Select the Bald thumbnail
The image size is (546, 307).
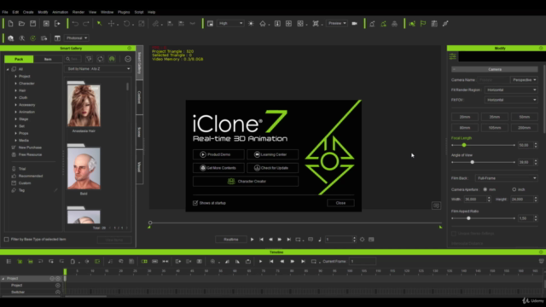(x=84, y=169)
